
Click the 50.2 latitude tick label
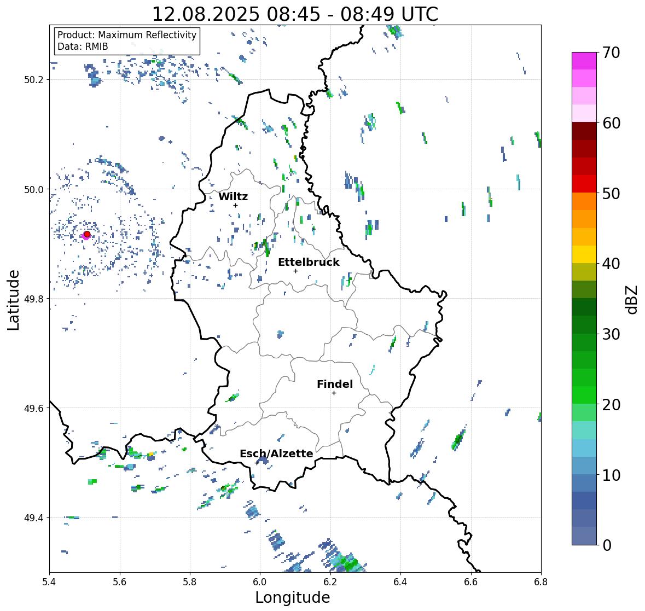(34, 80)
